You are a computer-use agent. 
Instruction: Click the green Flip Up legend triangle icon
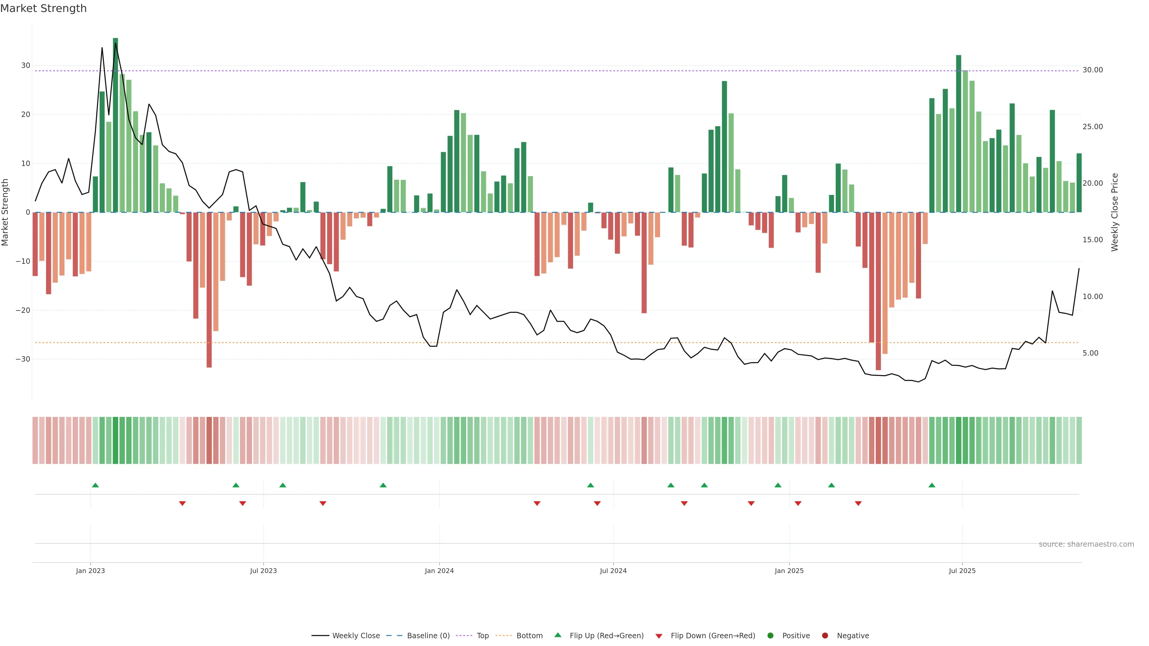tap(557, 635)
